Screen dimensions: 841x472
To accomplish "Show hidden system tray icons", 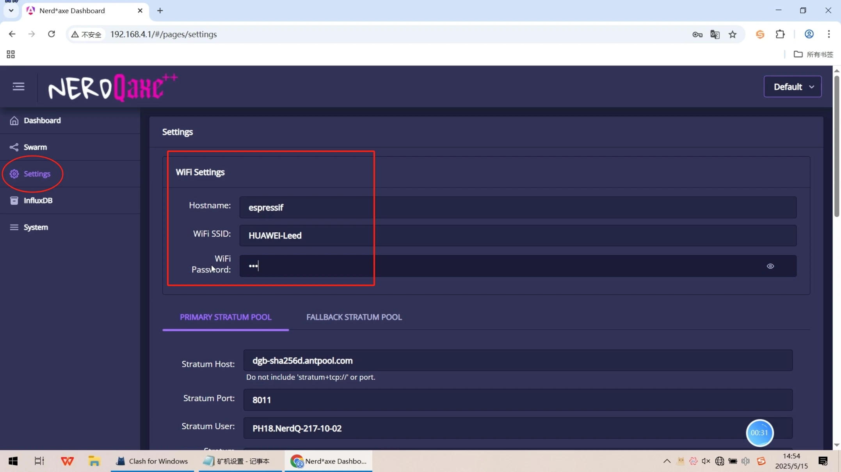I will 667,461.
